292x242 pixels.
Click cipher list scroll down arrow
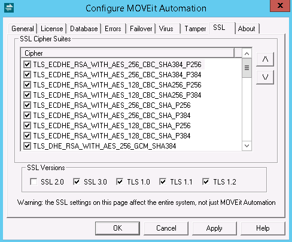pyautogui.click(x=247, y=146)
